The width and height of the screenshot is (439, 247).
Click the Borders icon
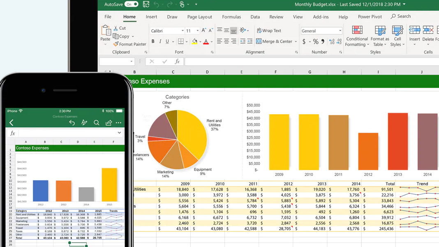point(181,42)
